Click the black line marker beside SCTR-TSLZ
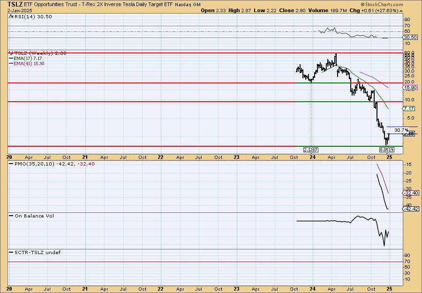422x293 pixels. pos(11,252)
